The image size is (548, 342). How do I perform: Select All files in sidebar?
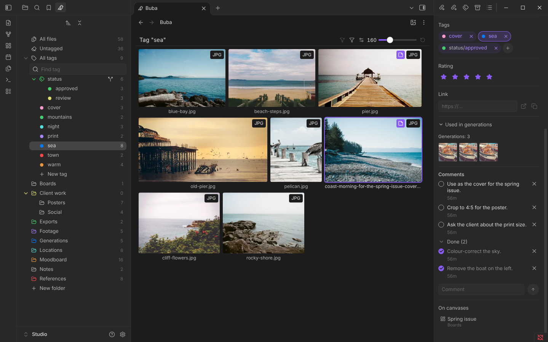(78, 39)
